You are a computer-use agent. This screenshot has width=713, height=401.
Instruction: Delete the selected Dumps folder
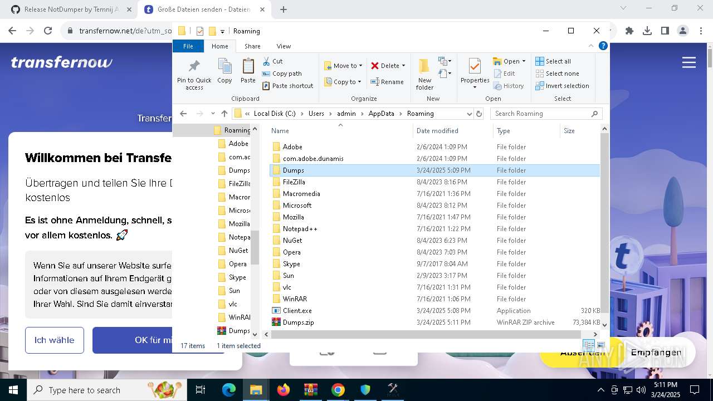point(384,66)
